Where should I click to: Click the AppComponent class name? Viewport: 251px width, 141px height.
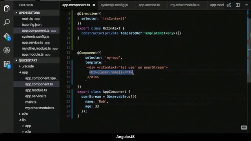[x=115, y=92]
